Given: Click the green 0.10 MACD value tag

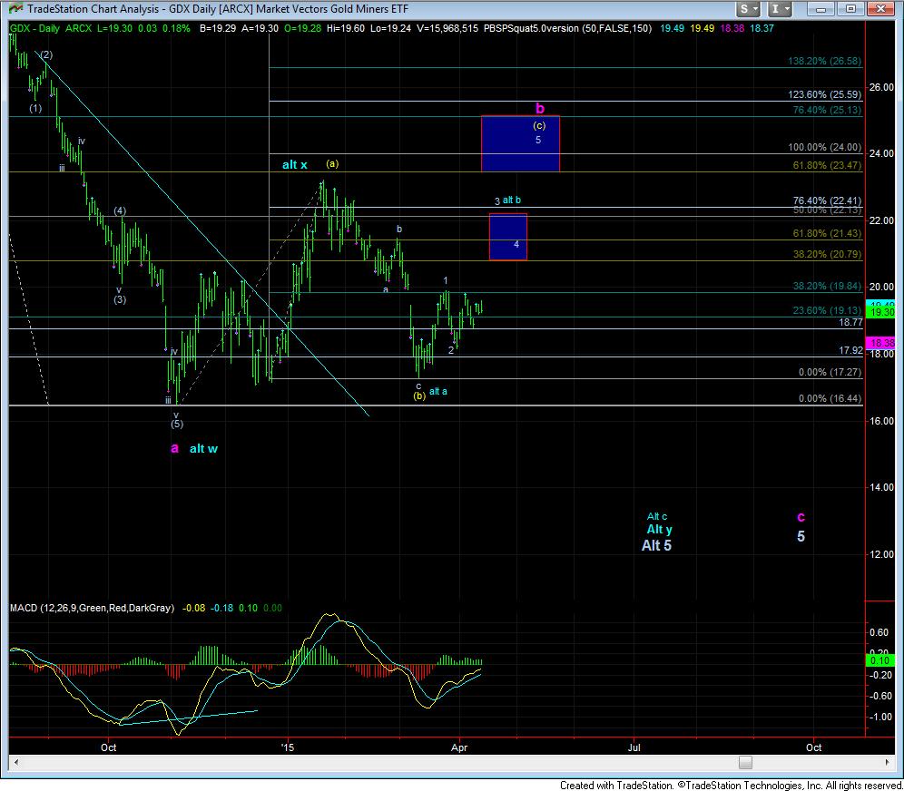Looking at the screenshot, I should (880, 660).
